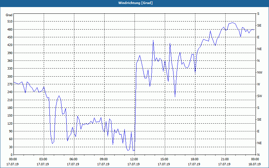This screenshot has height=168, width=269.
Task: Click the 12:00 time axis label
Action: (133, 159)
